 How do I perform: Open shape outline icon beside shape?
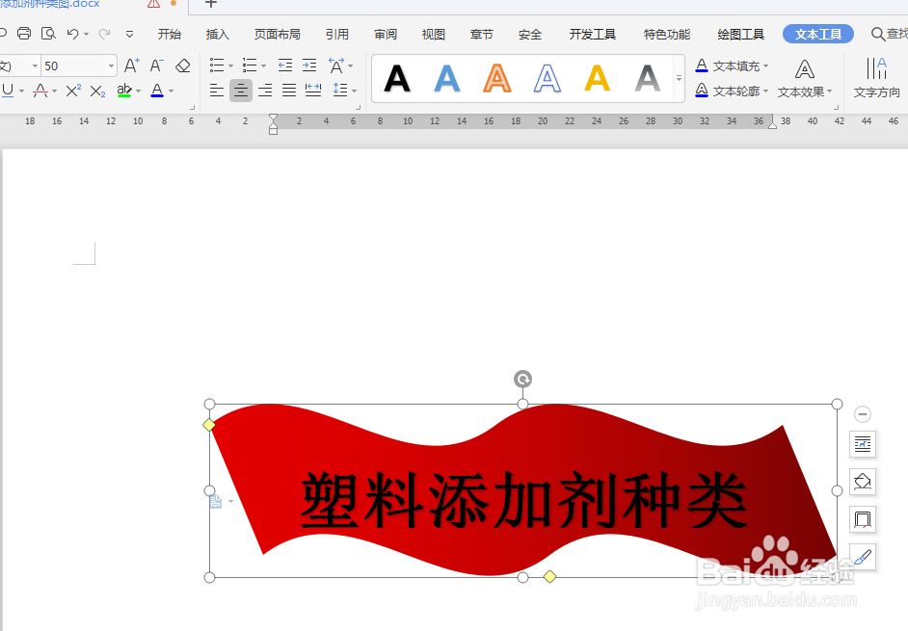click(863, 519)
